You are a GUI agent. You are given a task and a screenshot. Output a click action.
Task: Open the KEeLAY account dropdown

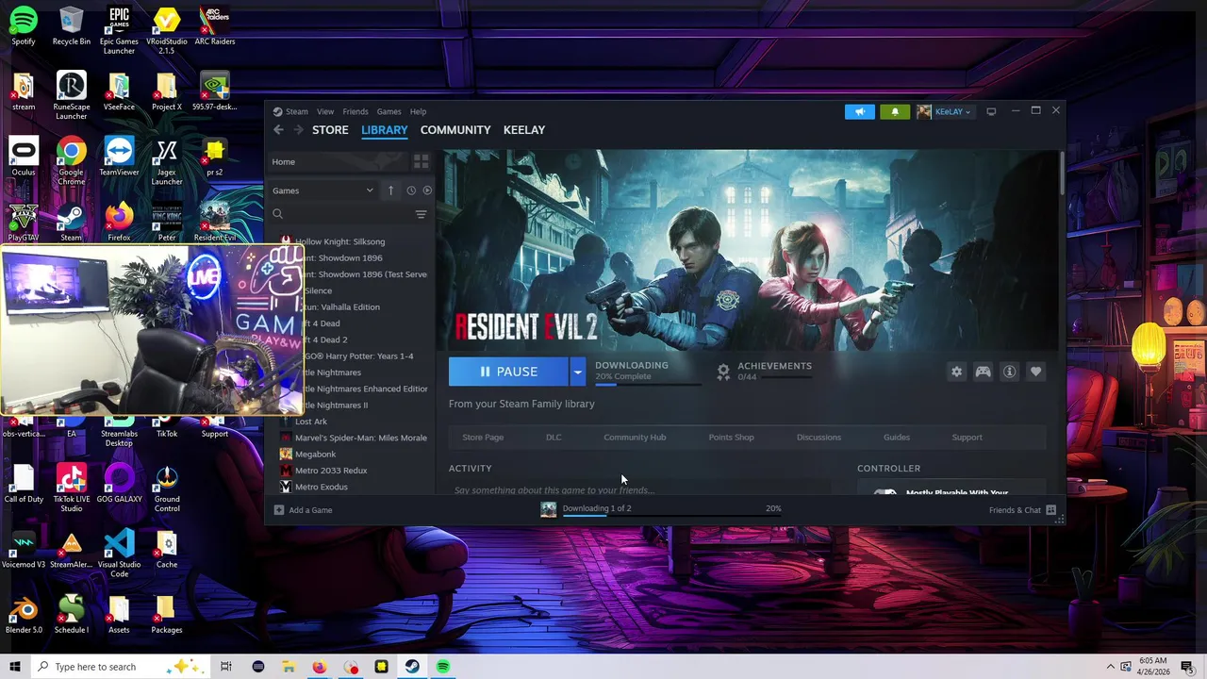pyautogui.click(x=944, y=111)
